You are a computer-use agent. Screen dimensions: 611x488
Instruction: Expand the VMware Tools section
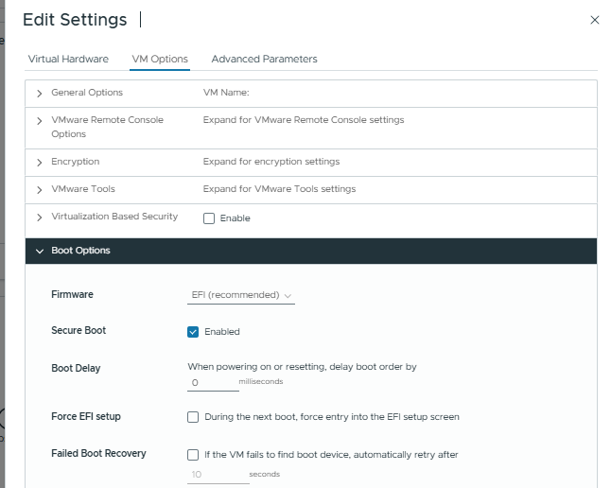pyautogui.click(x=40, y=190)
